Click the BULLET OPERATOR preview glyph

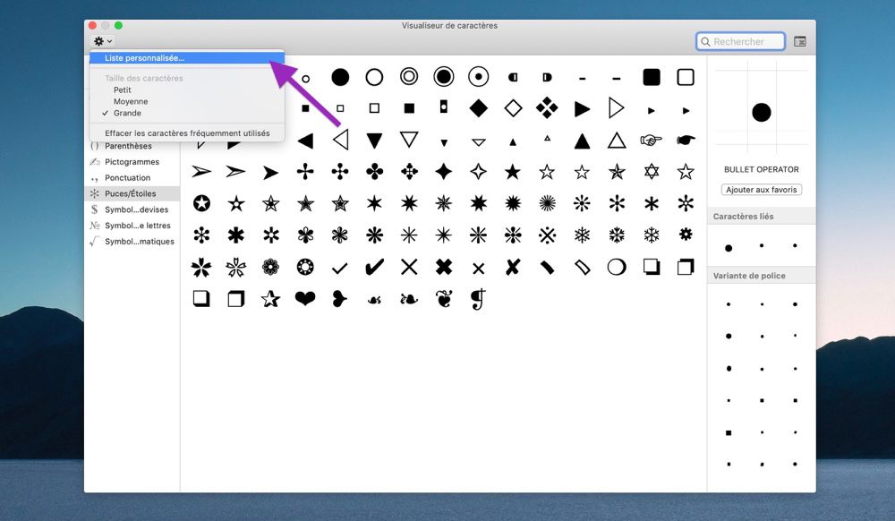point(762,113)
